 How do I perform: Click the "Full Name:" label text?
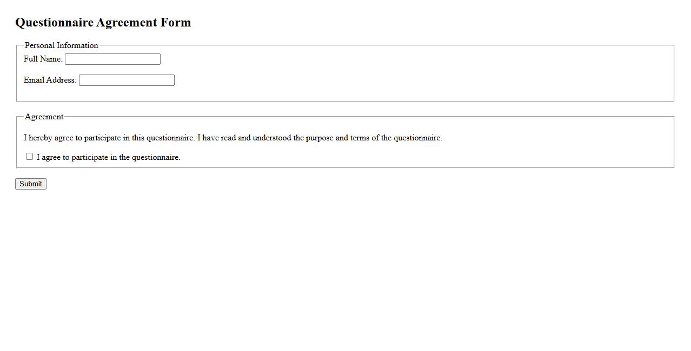click(x=43, y=59)
